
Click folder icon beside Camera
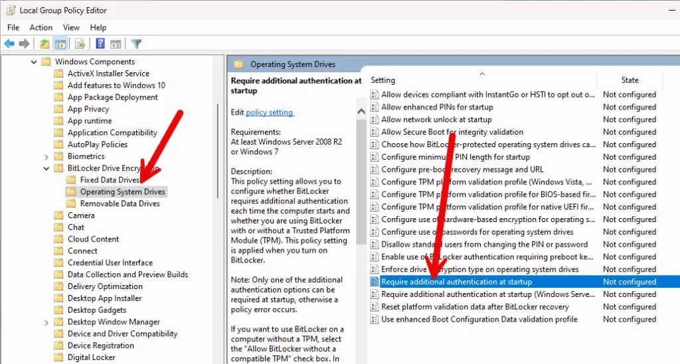(x=58, y=215)
